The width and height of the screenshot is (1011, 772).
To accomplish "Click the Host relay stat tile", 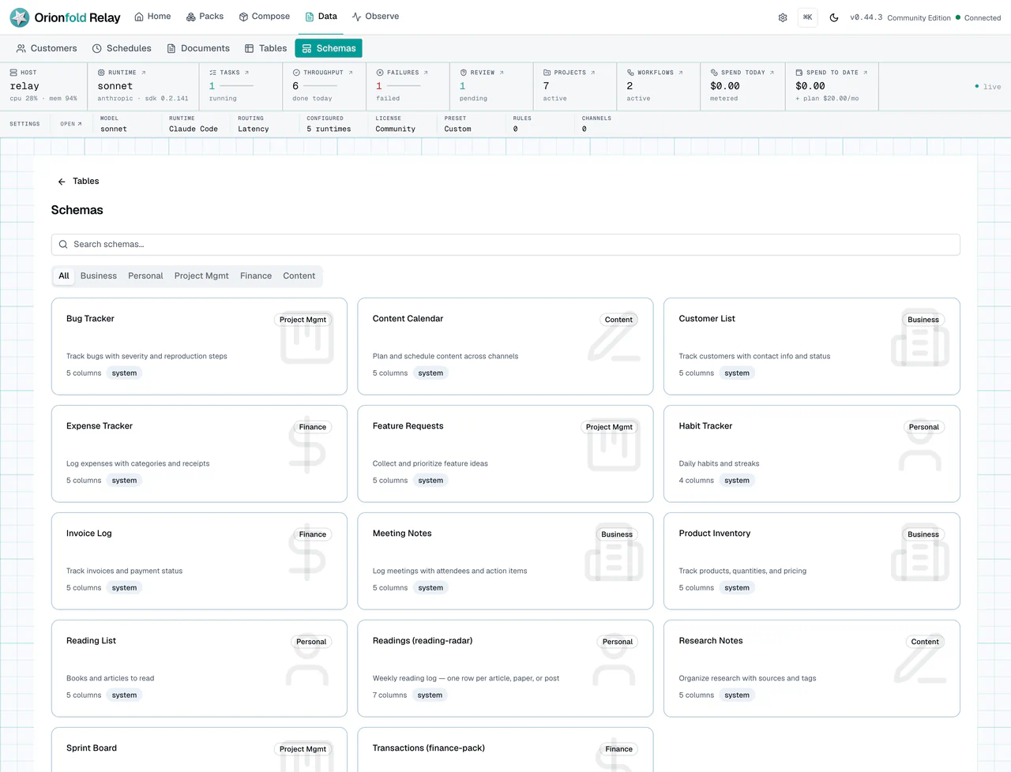I will pyautogui.click(x=43, y=86).
